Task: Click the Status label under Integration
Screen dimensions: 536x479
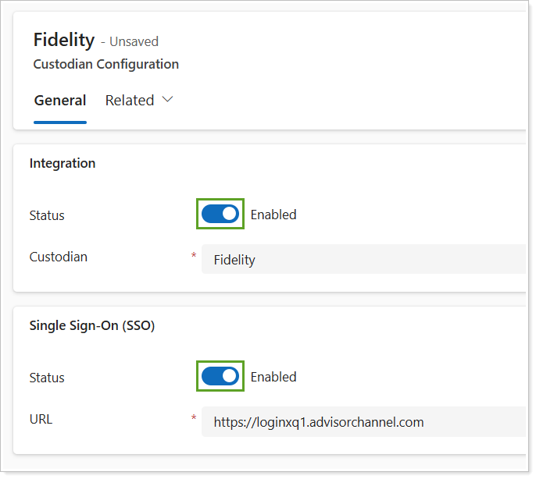Action: point(47,215)
